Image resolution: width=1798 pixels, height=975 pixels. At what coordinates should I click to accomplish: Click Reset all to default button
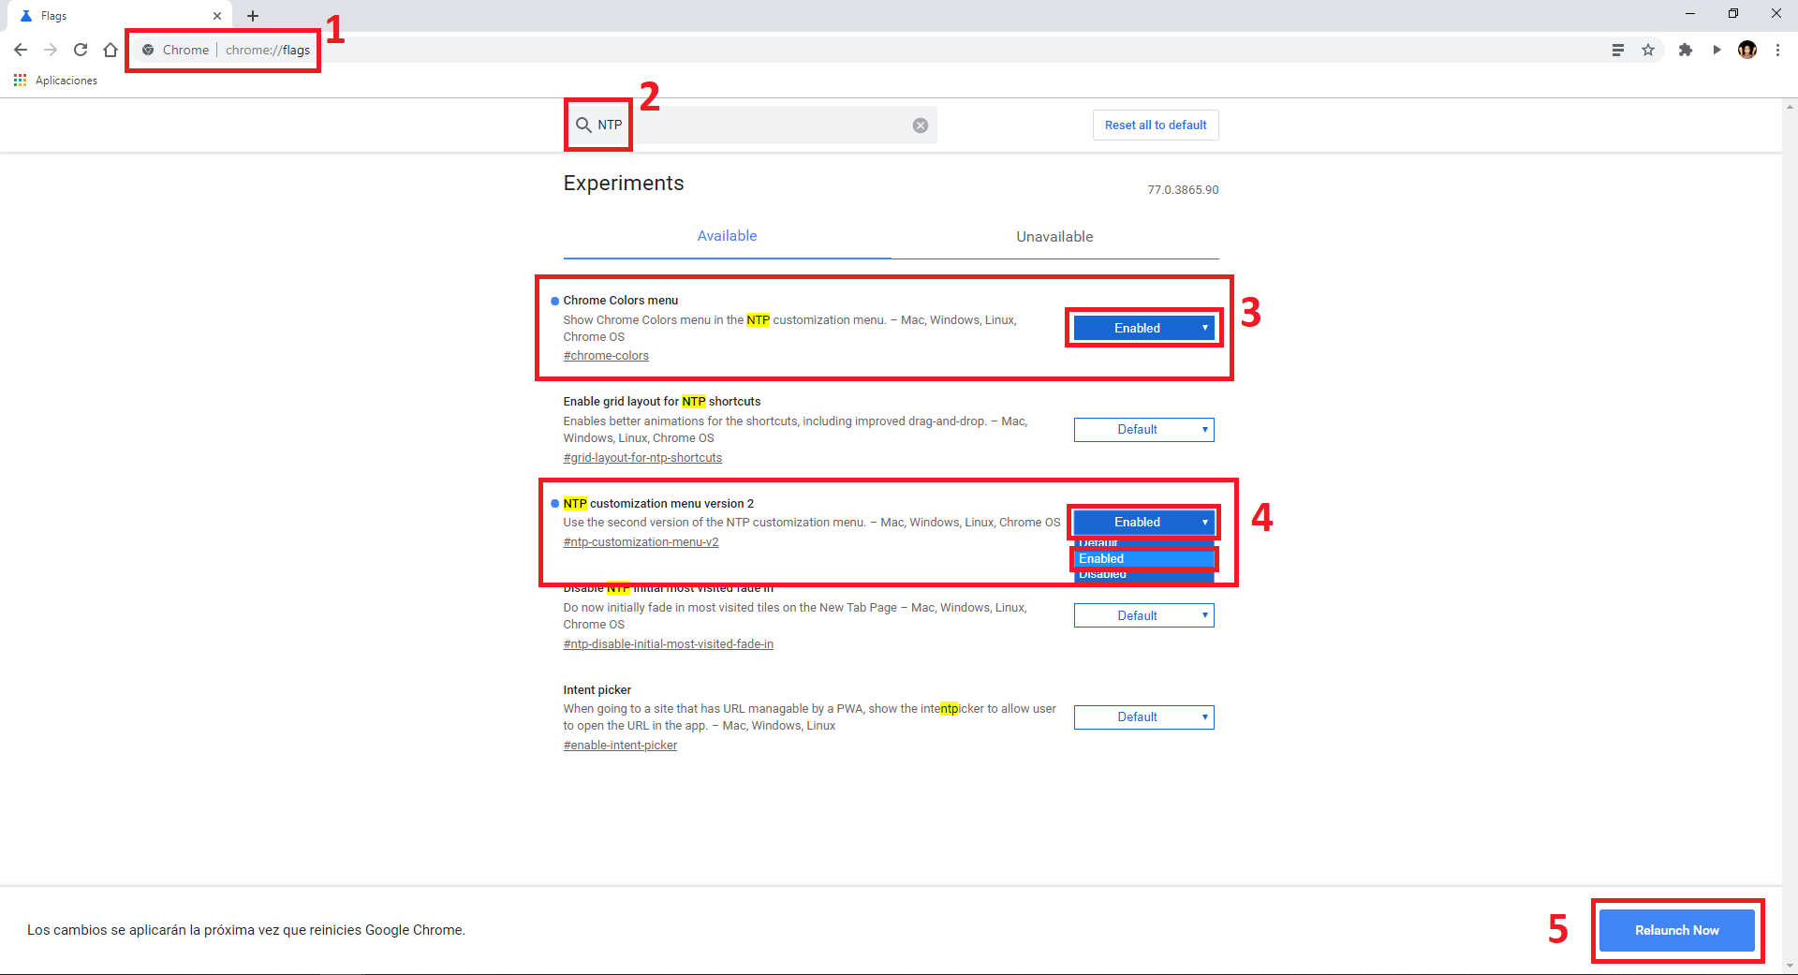point(1156,125)
